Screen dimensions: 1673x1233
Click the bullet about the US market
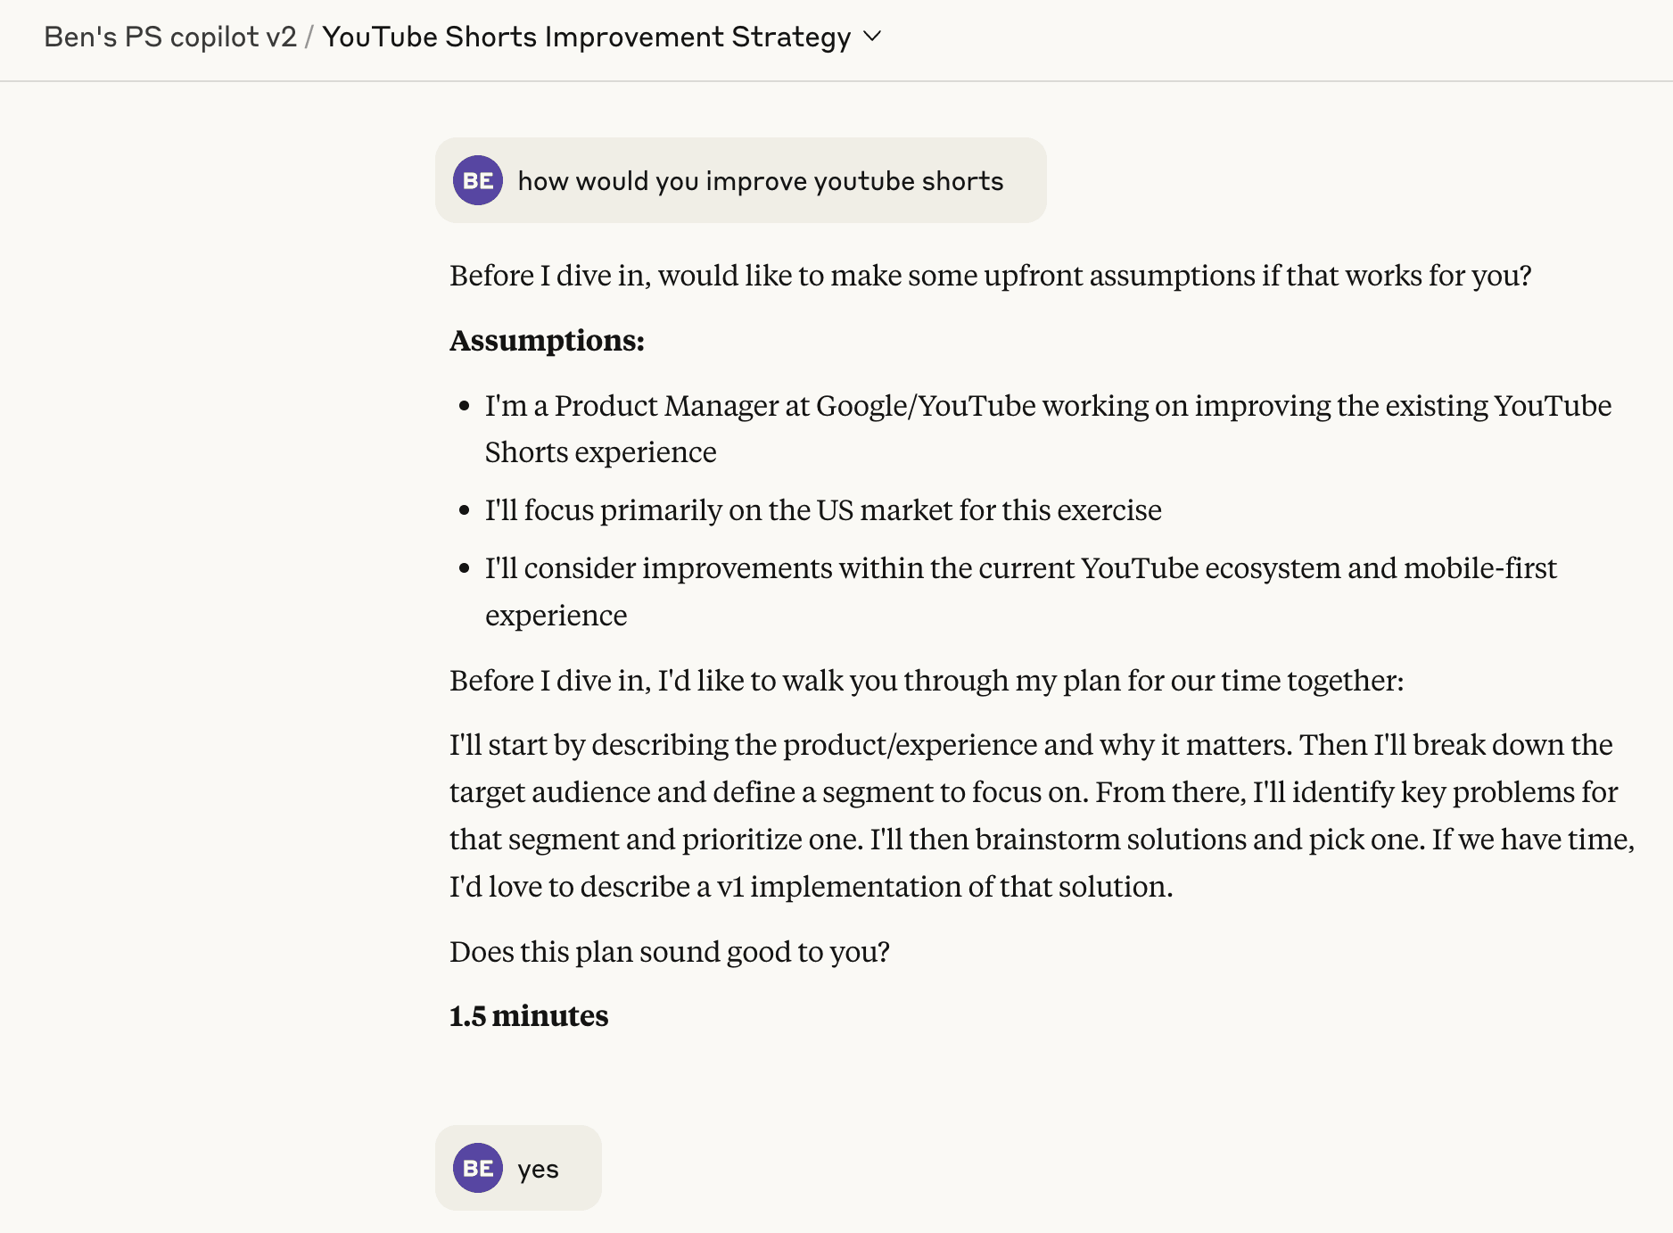823,510
